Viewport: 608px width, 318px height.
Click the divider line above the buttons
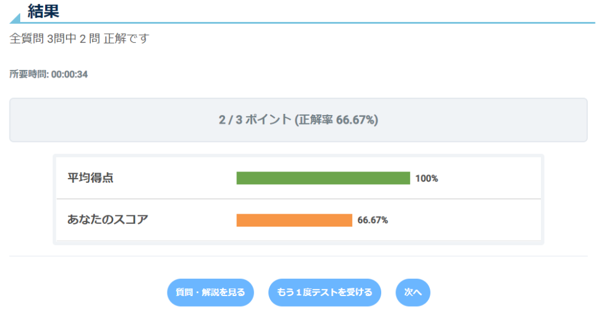(298, 256)
